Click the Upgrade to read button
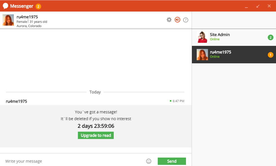276x166 pixels. (x=96, y=135)
